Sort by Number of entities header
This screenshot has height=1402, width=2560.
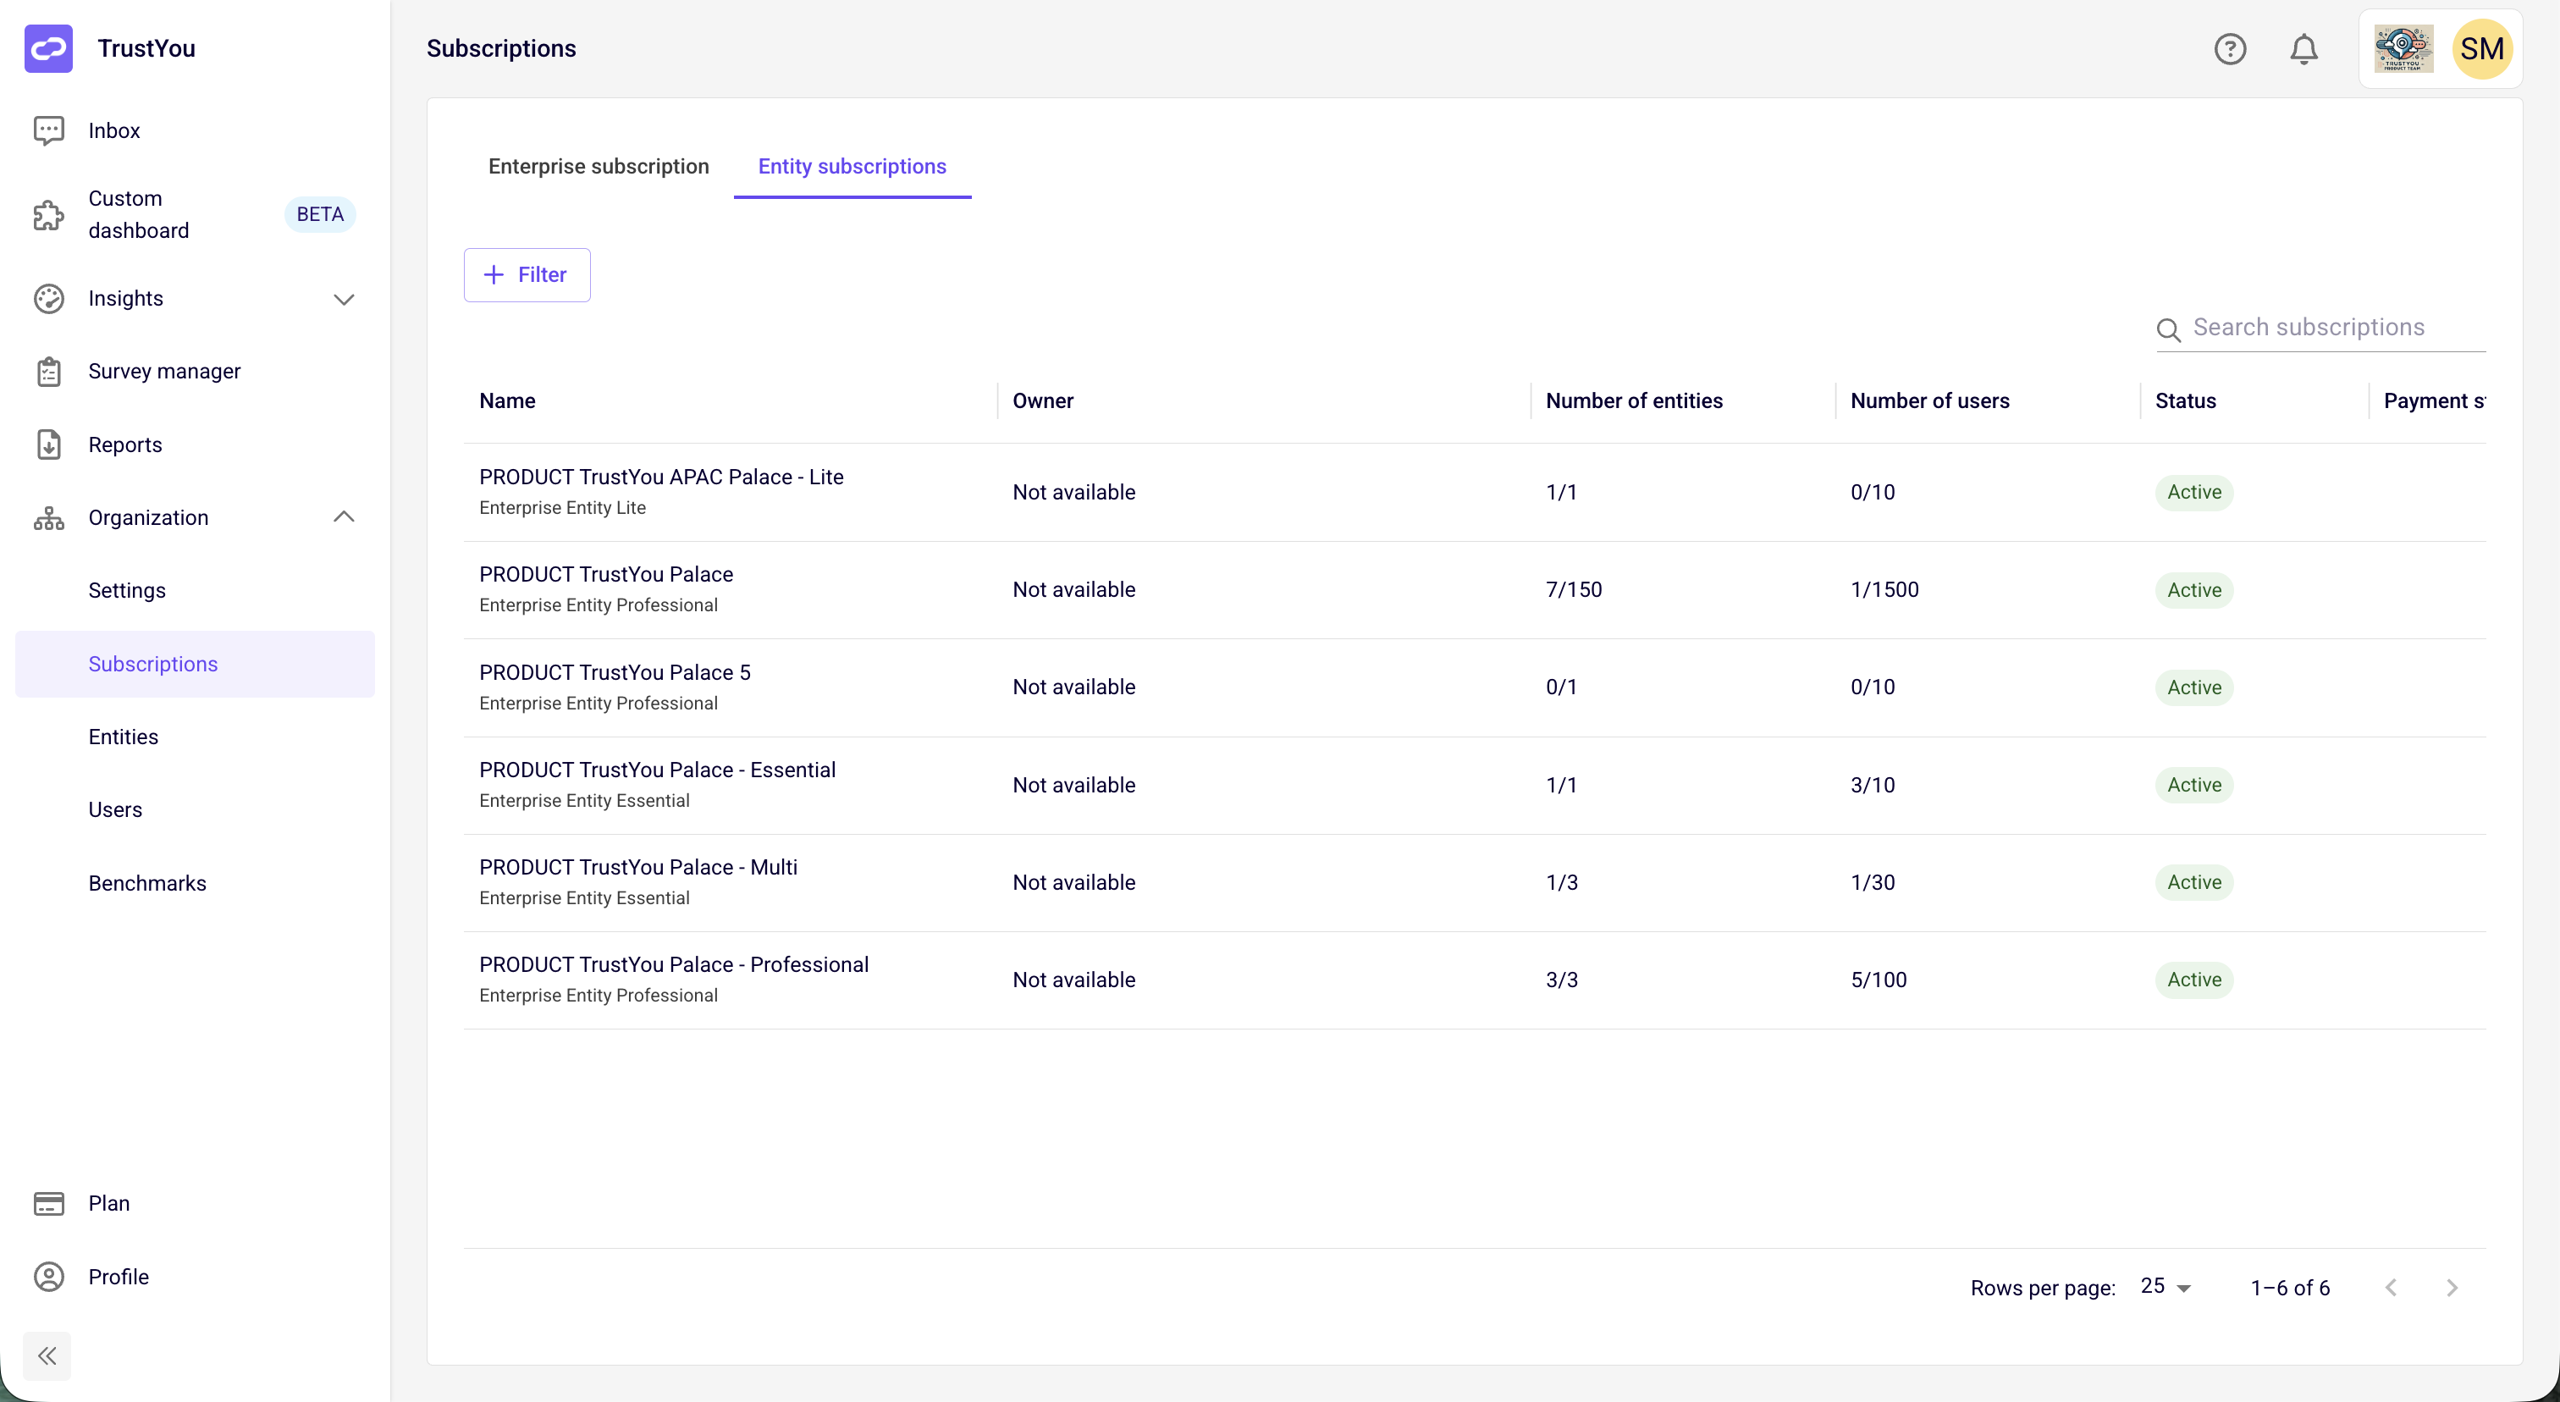tap(1634, 401)
